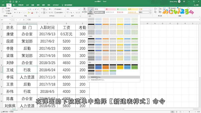
Task: Select dark black table style thumbnail in 深色 section
Action: [91, 67]
